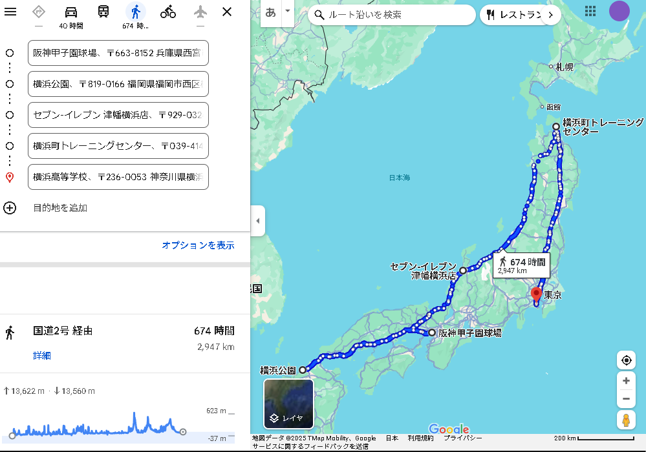Select the recommended travel mode icon
The height and width of the screenshot is (452, 646).
tap(39, 12)
